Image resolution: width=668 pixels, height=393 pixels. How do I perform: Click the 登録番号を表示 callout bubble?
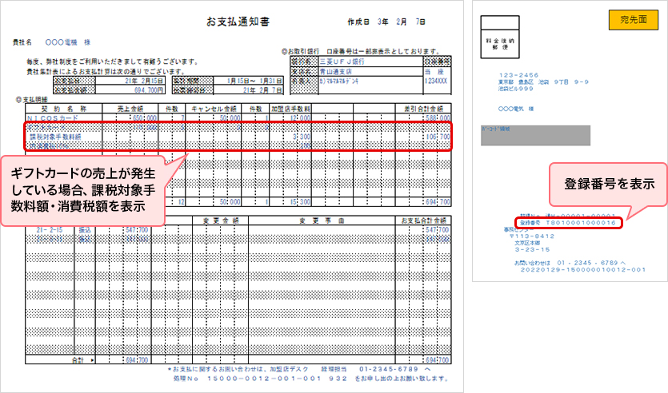click(599, 185)
